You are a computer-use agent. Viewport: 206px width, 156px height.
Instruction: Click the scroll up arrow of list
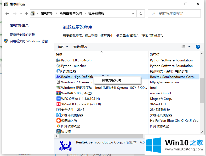(202, 54)
